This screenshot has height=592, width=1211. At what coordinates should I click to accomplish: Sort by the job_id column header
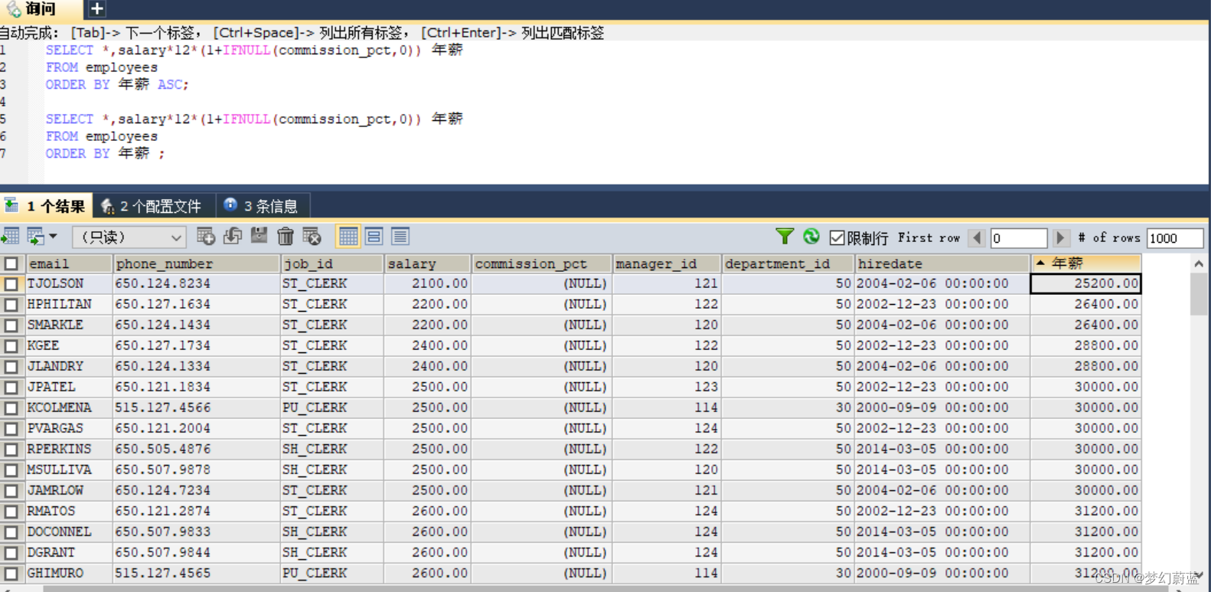(x=332, y=263)
